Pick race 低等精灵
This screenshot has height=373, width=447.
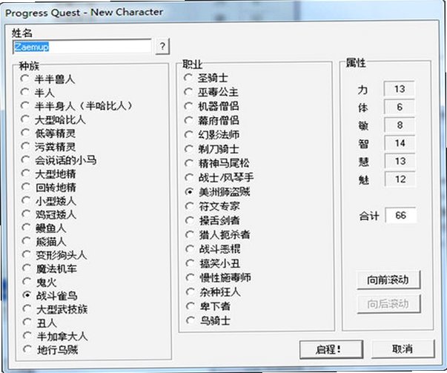(x=48, y=133)
